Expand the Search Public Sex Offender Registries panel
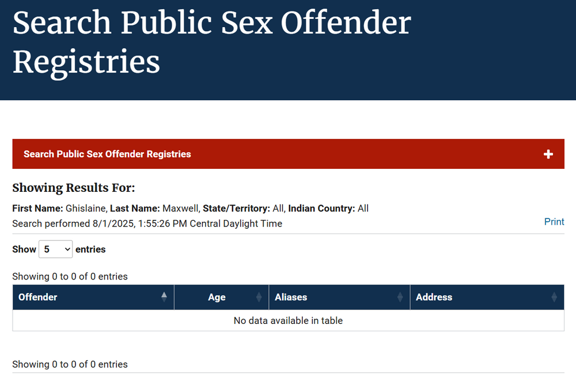The height and width of the screenshot is (386, 576). (x=107, y=154)
